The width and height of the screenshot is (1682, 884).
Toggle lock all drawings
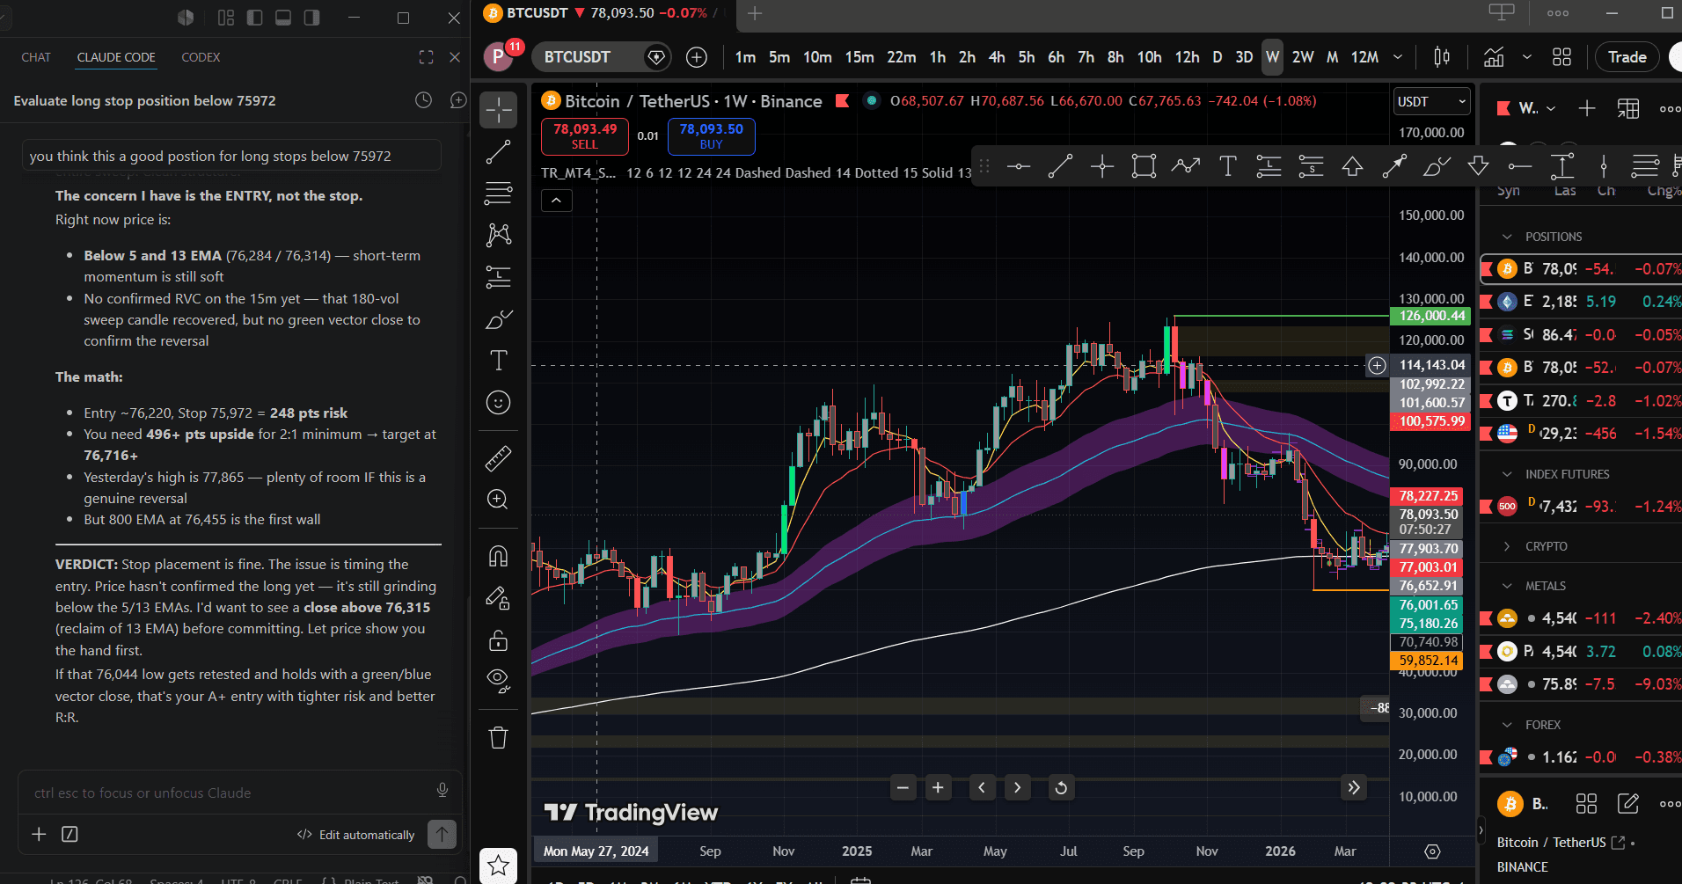(x=498, y=640)
